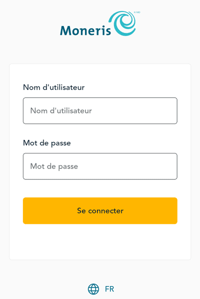Click blank space below the Se connecter button
This screenshot has width=200, height=299.
[x=100, y=241]
